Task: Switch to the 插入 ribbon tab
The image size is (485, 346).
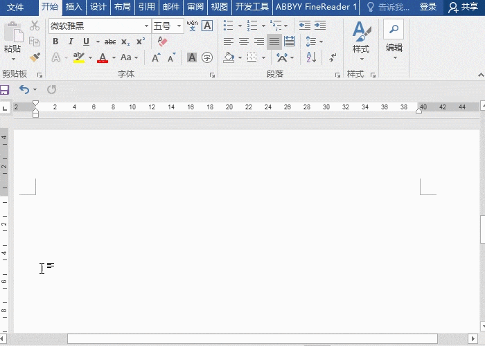Action: click(73, 7)
